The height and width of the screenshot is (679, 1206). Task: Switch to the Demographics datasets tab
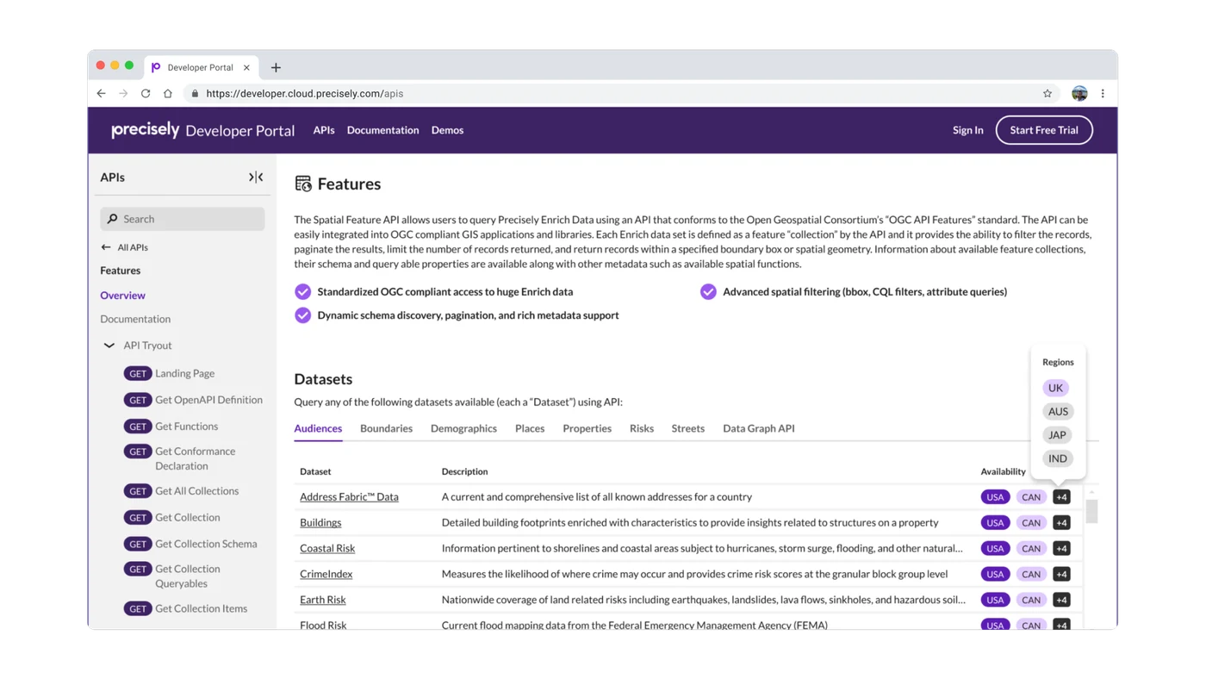(463, 428)
